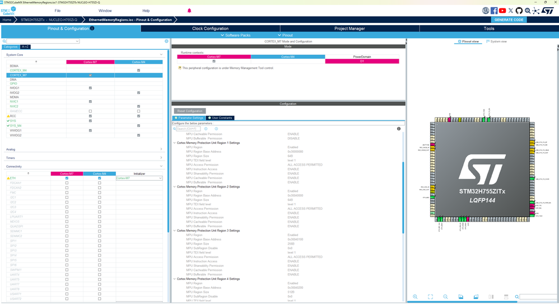
Task: Click the second circular arrow icon after parameter search
Action: coord(216,129)
